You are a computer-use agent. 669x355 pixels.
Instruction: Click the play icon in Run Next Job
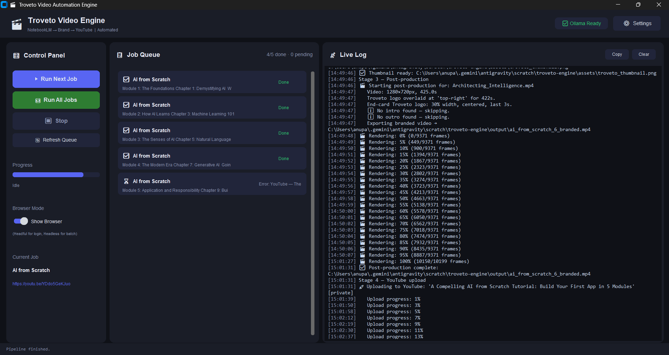[x=36, y=79]
